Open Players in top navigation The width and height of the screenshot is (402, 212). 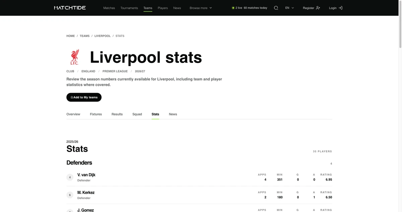tap(163, 8)
